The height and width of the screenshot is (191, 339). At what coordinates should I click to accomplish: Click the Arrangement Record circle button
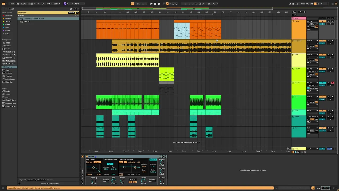[x=159, y=4]
